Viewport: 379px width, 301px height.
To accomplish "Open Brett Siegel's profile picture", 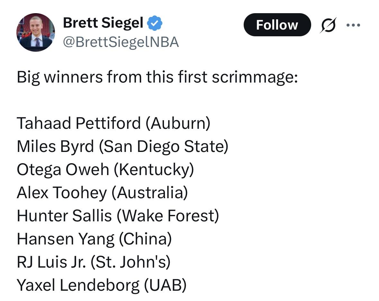I will click(x=36, y=32).
